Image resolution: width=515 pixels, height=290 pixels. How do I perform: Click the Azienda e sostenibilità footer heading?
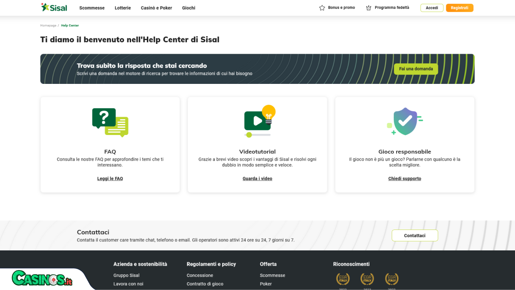140,264
